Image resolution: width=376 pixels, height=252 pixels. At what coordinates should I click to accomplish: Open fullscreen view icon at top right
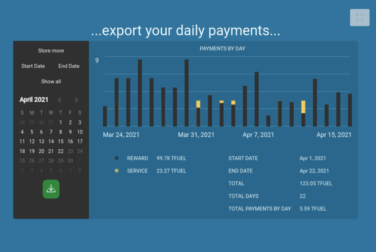(360, 18)
